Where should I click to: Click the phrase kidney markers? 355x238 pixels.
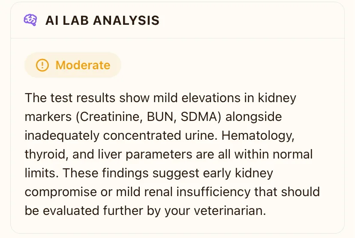coord(160,107)
